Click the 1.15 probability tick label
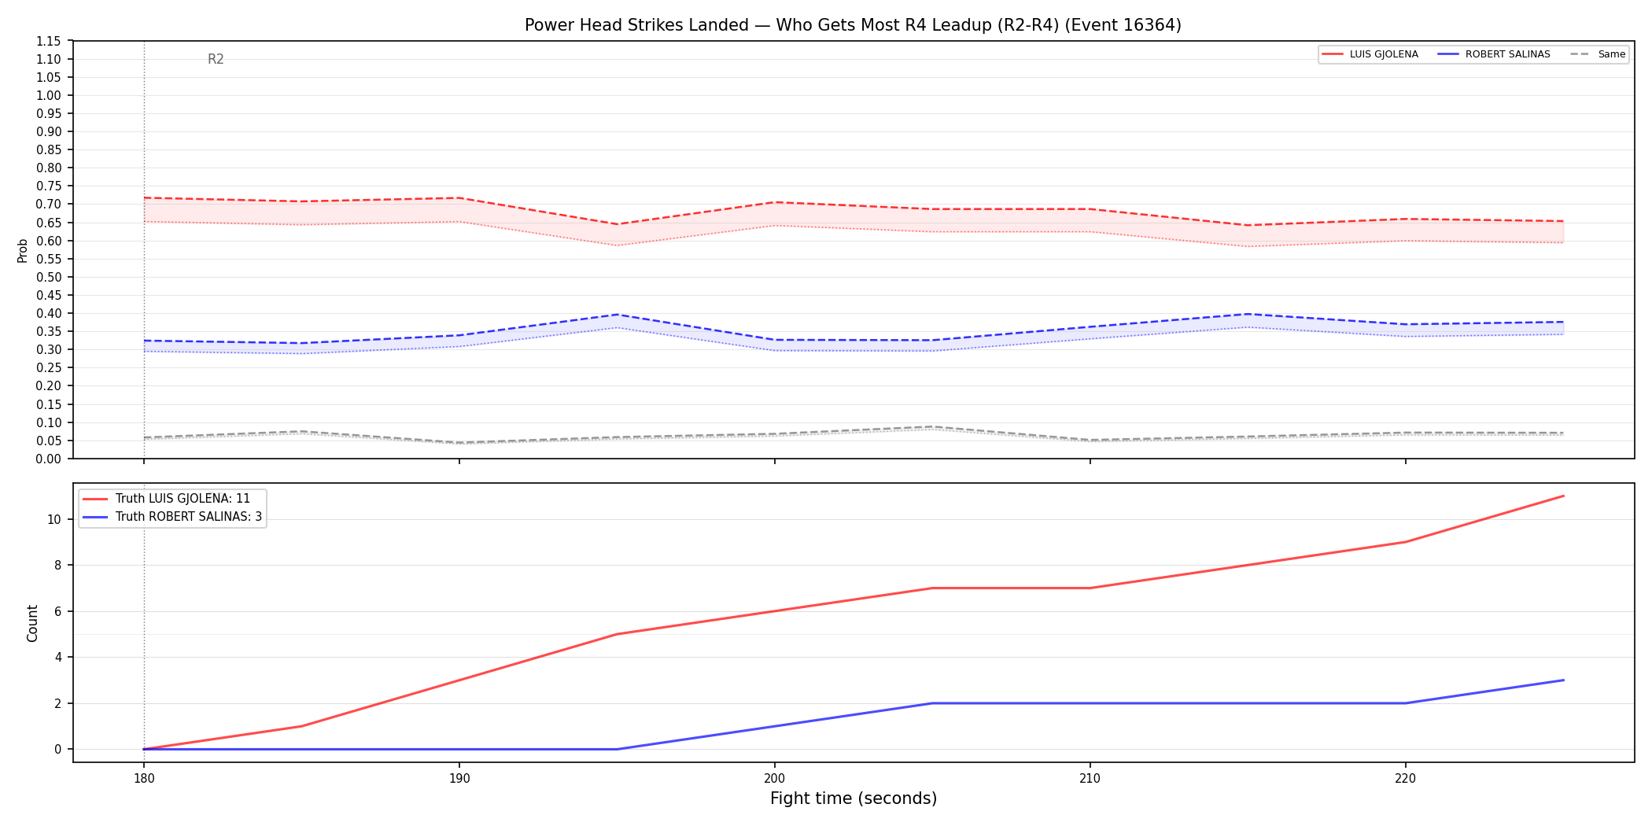Viewport: 1652px width, 826px height. 49,41
